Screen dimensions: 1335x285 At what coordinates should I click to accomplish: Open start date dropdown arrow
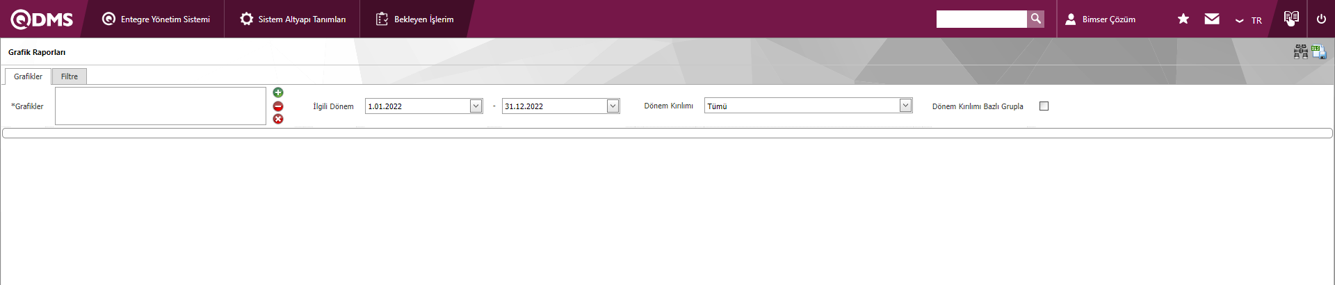476,106
